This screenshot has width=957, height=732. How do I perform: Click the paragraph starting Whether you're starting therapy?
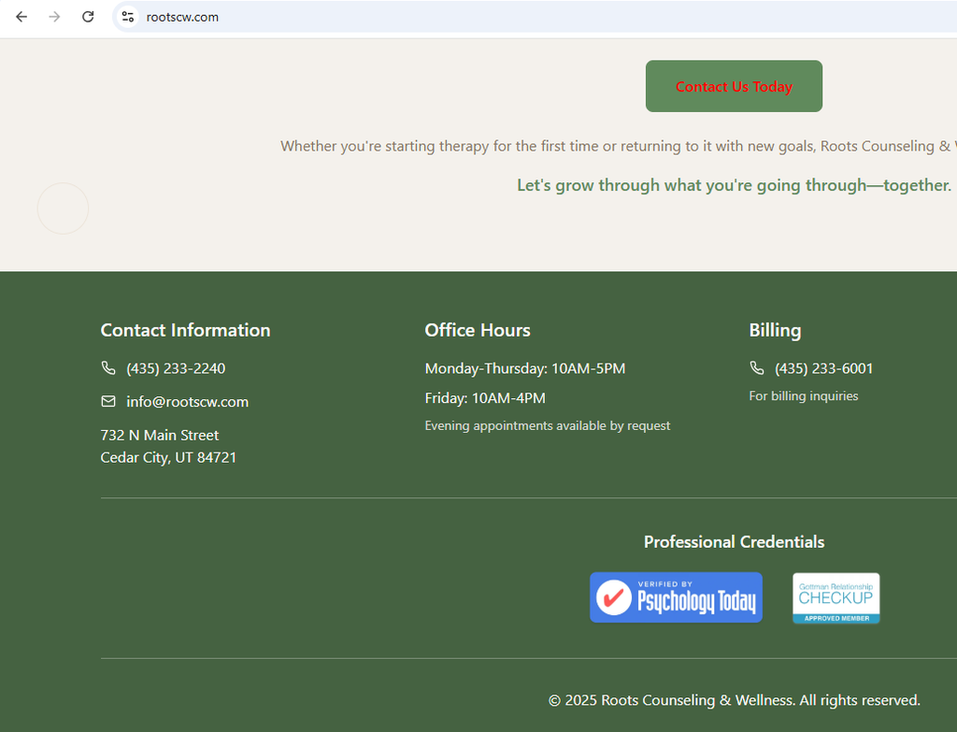click(619, 146)
